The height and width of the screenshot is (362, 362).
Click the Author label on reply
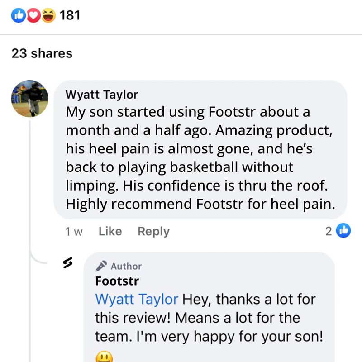click(126, 266)
